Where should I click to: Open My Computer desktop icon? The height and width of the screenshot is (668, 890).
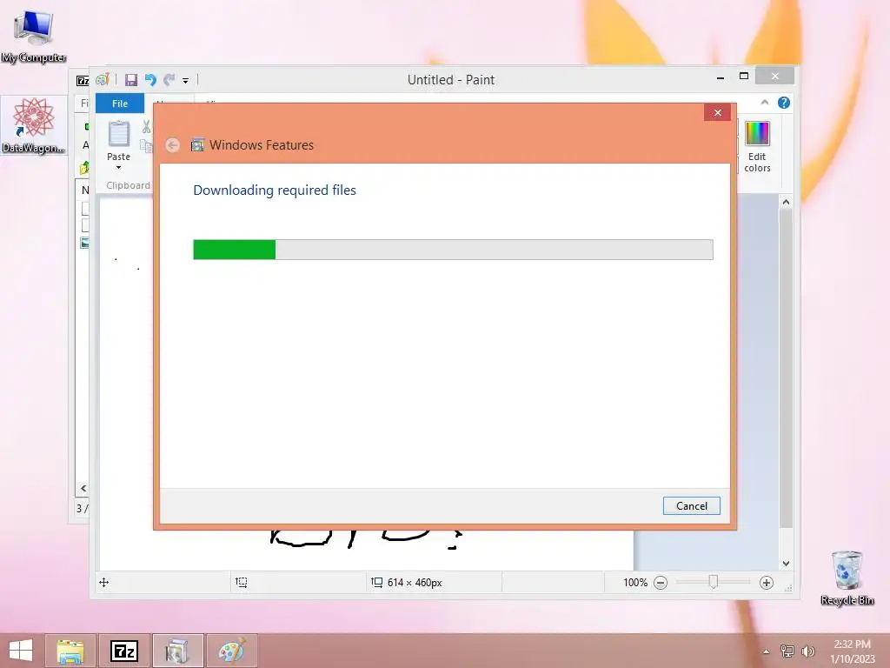point(34,35)
